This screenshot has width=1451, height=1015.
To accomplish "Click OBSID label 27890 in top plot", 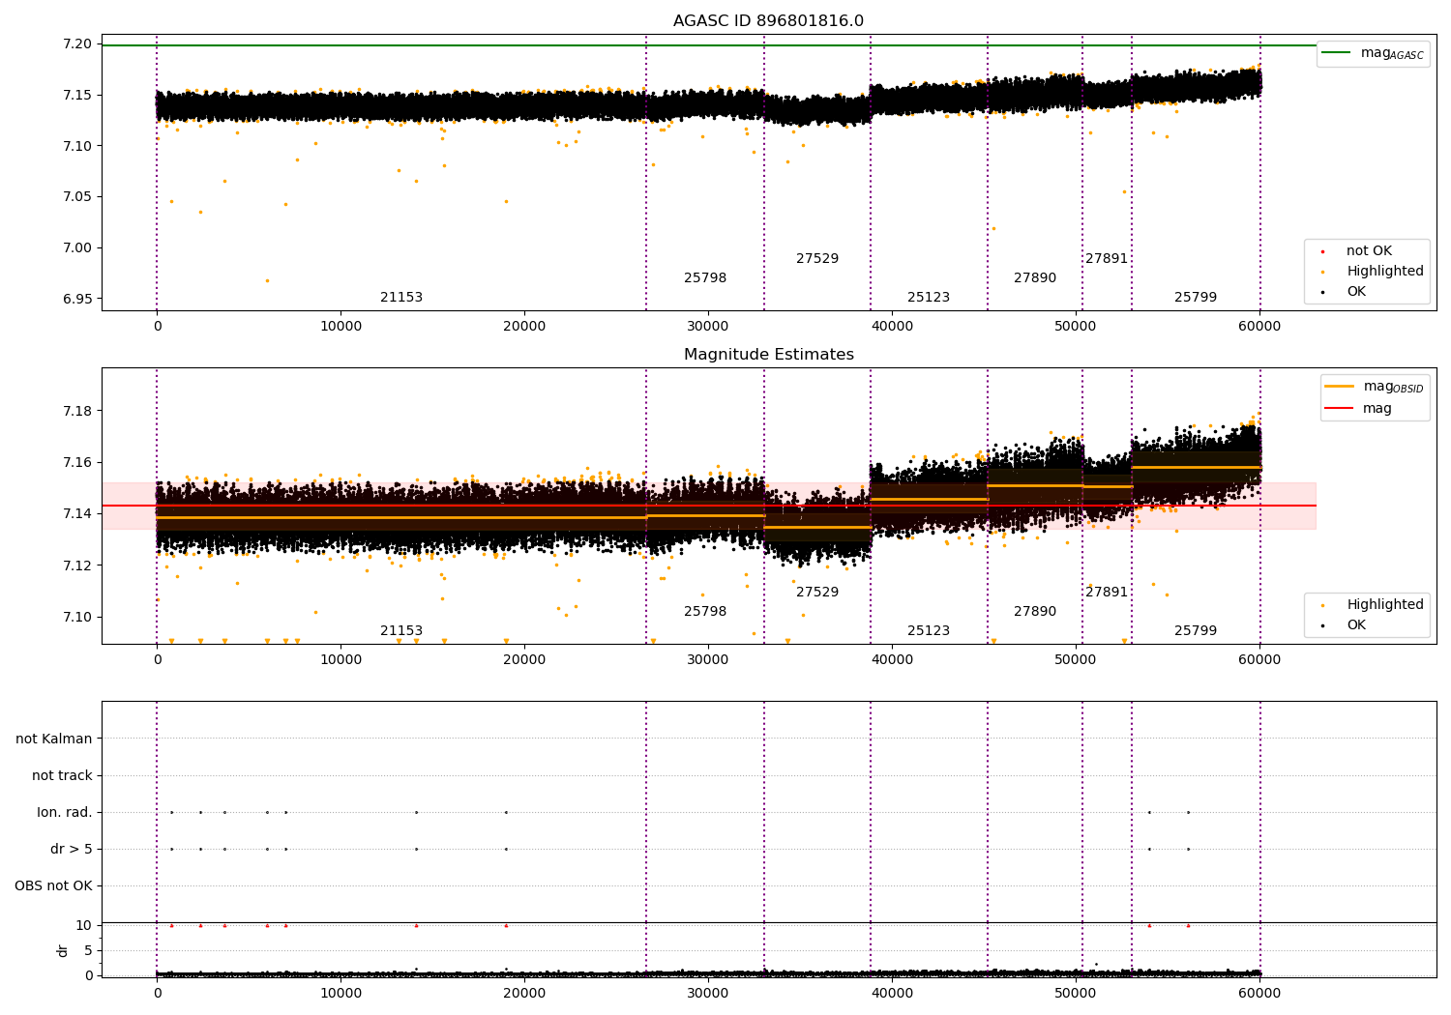I will (1035, 278).
